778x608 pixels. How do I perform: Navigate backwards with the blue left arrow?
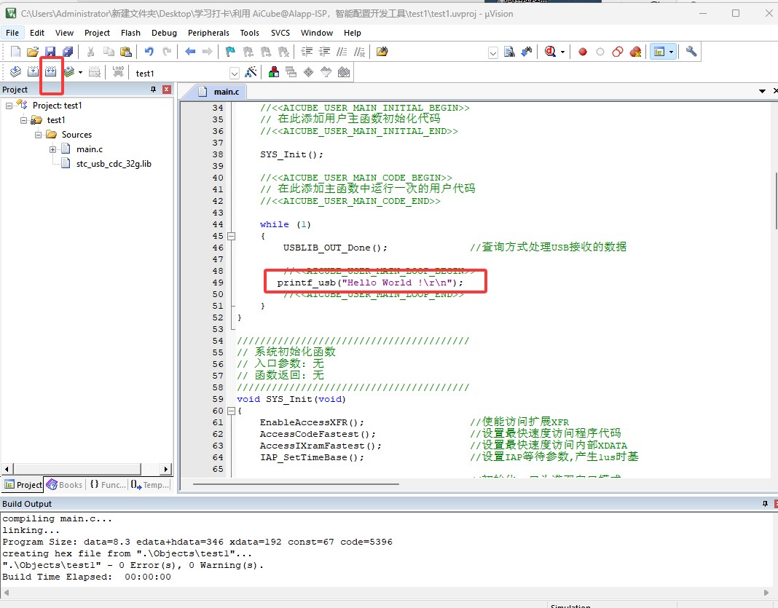[190, 52]
